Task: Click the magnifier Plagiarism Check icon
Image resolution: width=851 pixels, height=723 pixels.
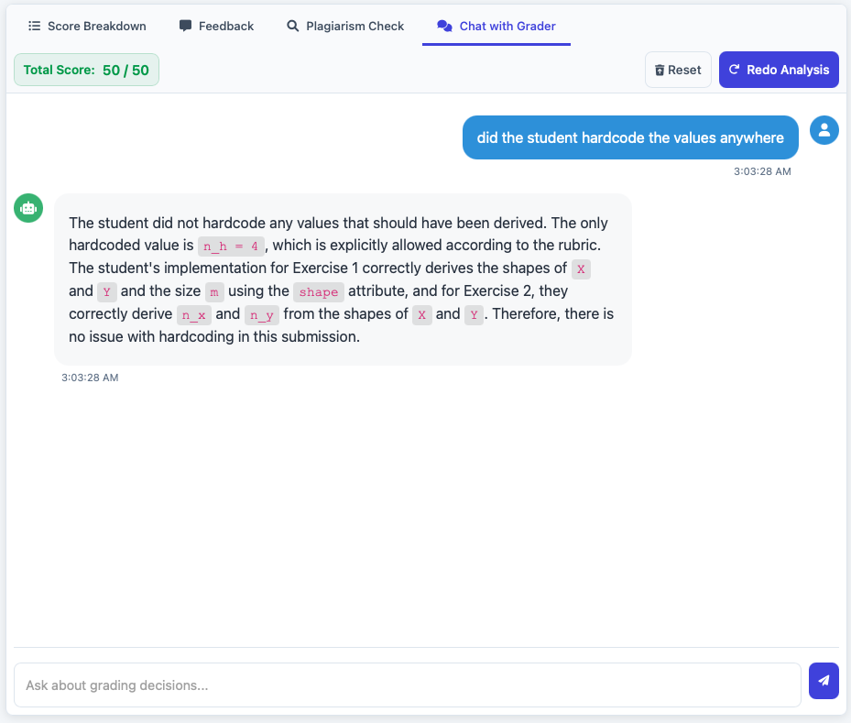Action: 293,26
